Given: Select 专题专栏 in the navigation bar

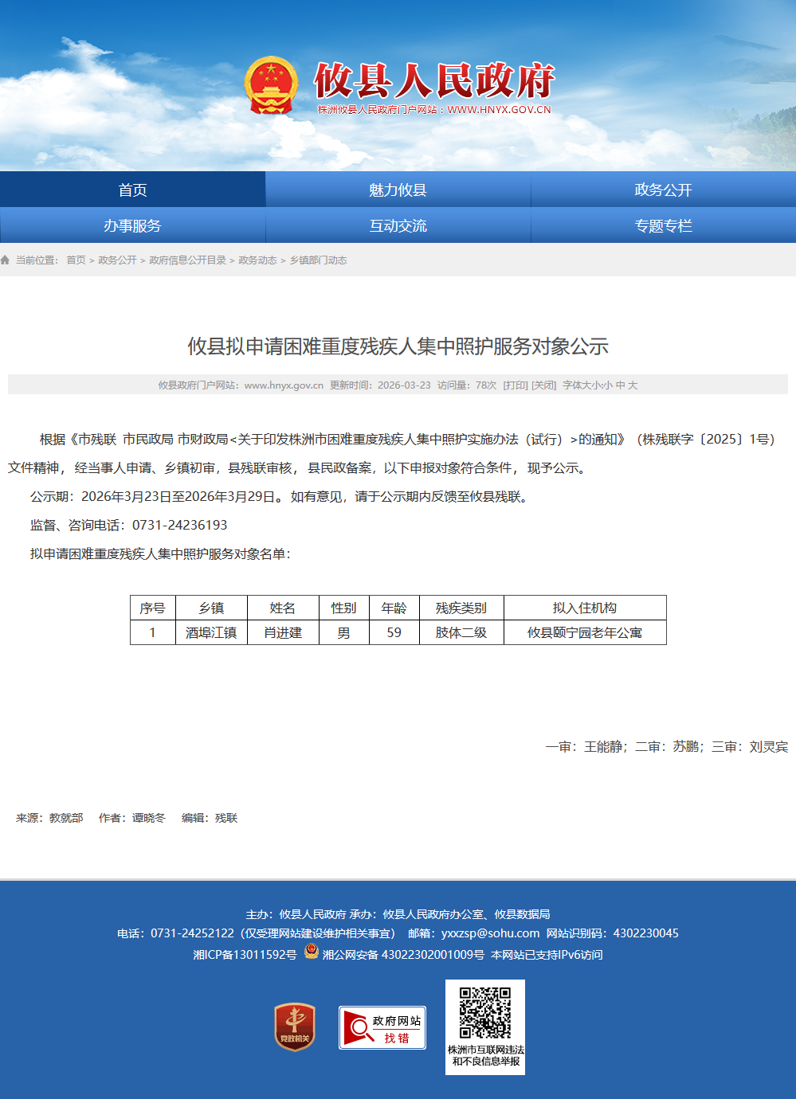Looking at the screenshot, I should (663, 225).
